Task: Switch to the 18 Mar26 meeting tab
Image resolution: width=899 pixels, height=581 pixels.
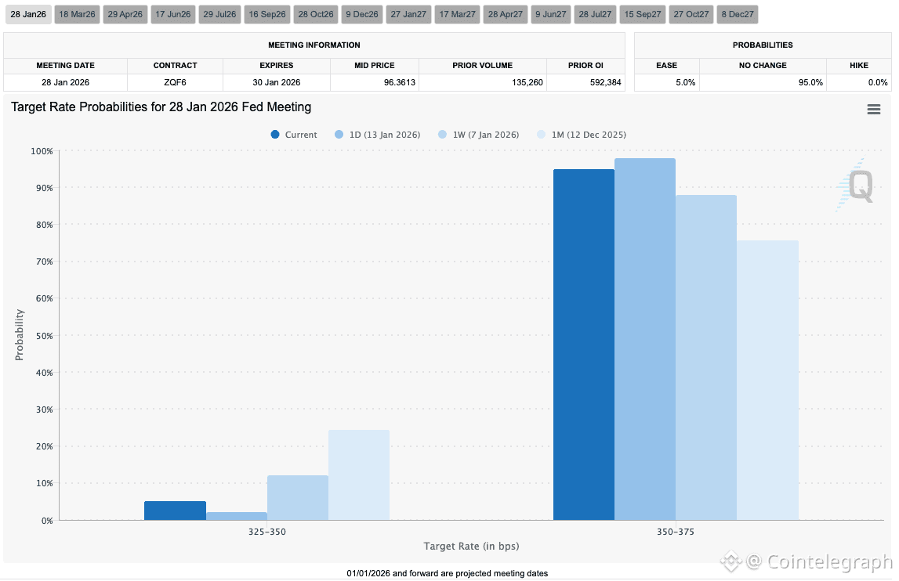Action: [77, 14]
